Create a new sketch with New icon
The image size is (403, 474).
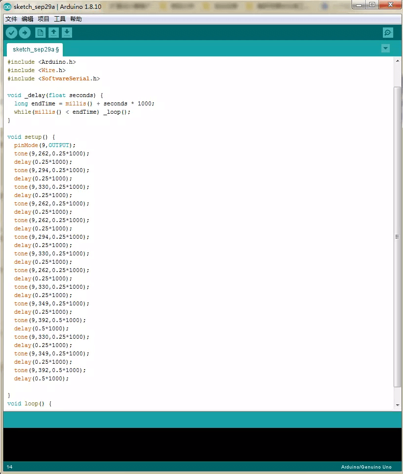click(40, 33)
